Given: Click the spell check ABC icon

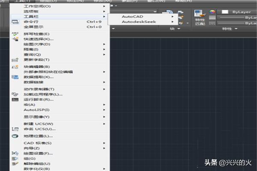Looking at the screenshot, I should (15, 33).
